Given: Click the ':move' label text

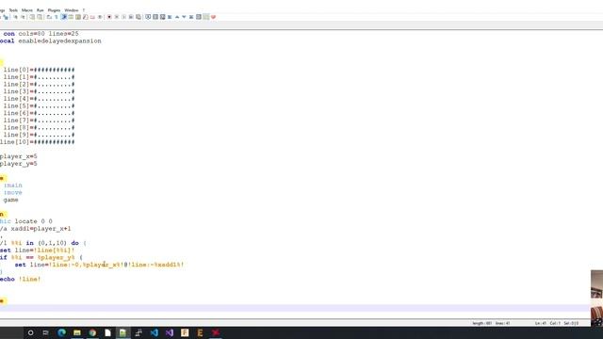Looking at the screenshot, I should click(x=12, y=192).
